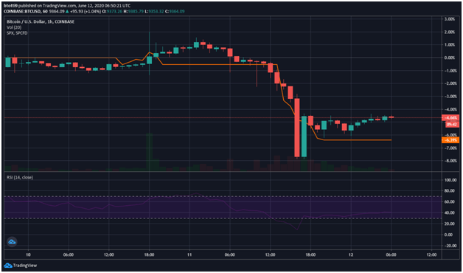Click the 3.00% price scale label
463x273 pixels.
(450, 19)
